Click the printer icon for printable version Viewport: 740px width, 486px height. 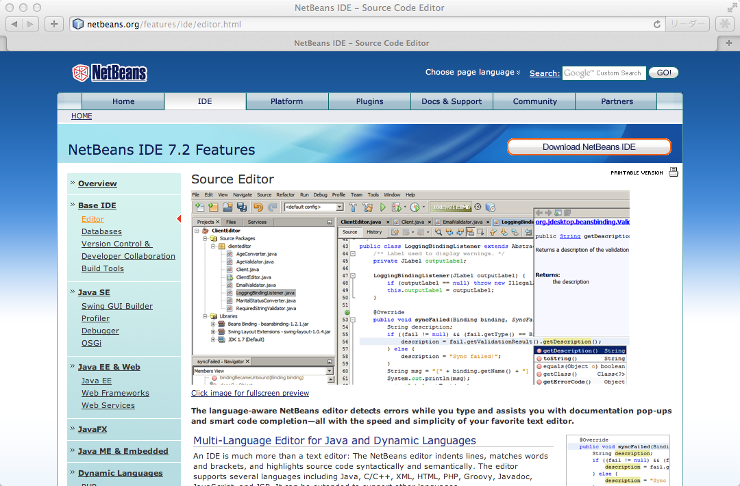(x=674, y=172)
